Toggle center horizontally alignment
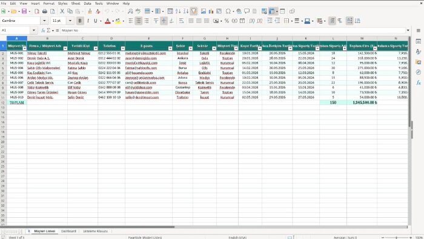Image resolution: width=424 pixels, height=239 pixels. (139, 21)
